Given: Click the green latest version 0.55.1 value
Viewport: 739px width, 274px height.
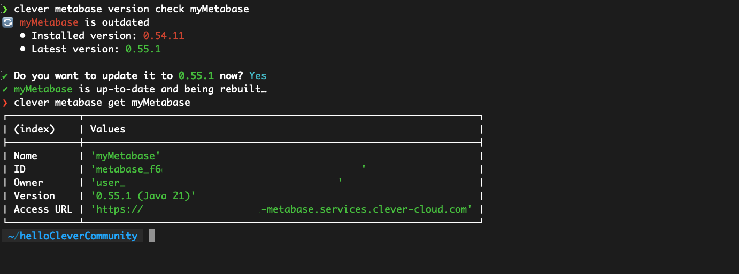Looking at the screenshot, I should tap(143, 49).
